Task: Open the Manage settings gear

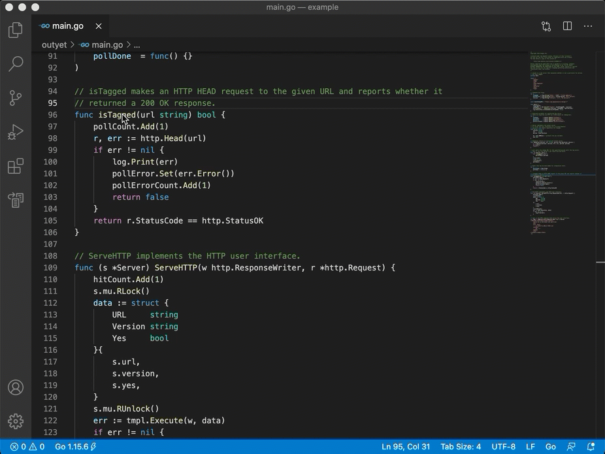Action: click(x=16, y=421)
